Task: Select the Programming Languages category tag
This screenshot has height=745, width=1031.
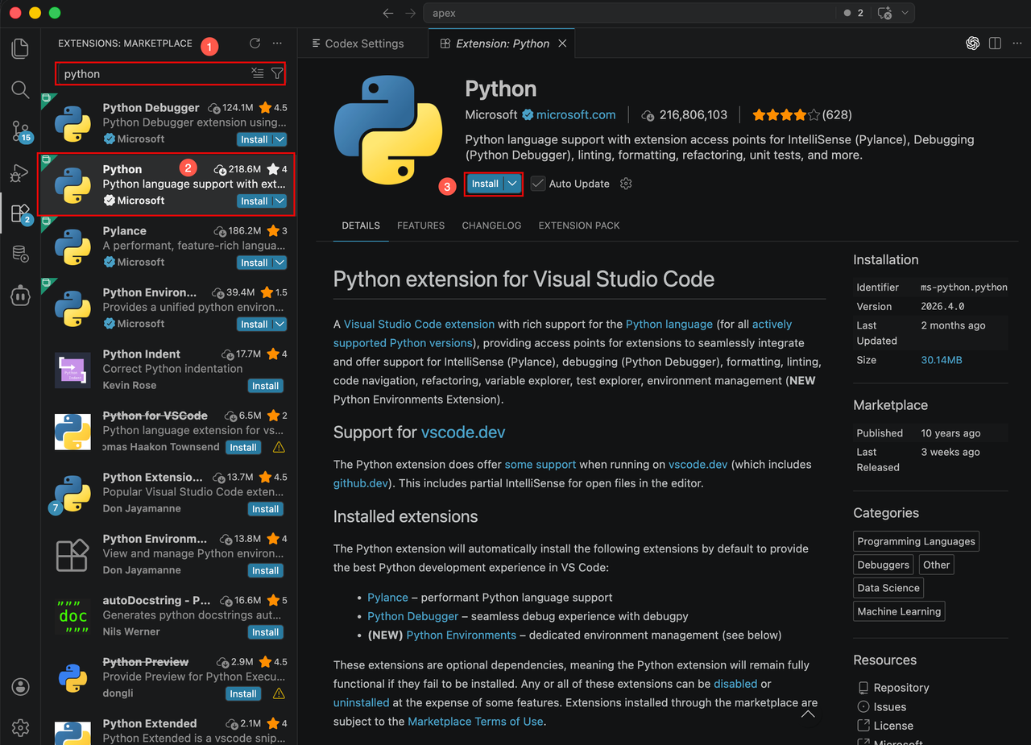Action: 916,541
